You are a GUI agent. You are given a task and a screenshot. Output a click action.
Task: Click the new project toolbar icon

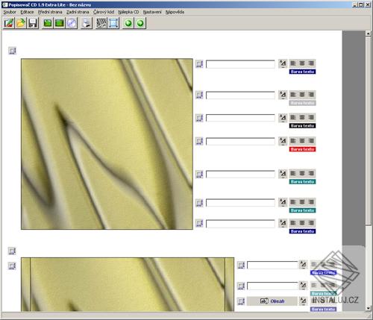click(9, 23)
